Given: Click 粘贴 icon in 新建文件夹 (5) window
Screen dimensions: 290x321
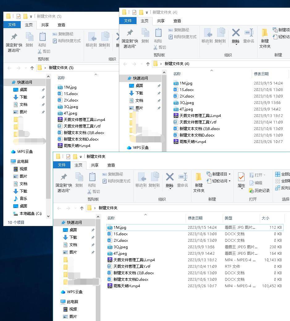Looking at the screenshot, I should click(x=43, y=37).
